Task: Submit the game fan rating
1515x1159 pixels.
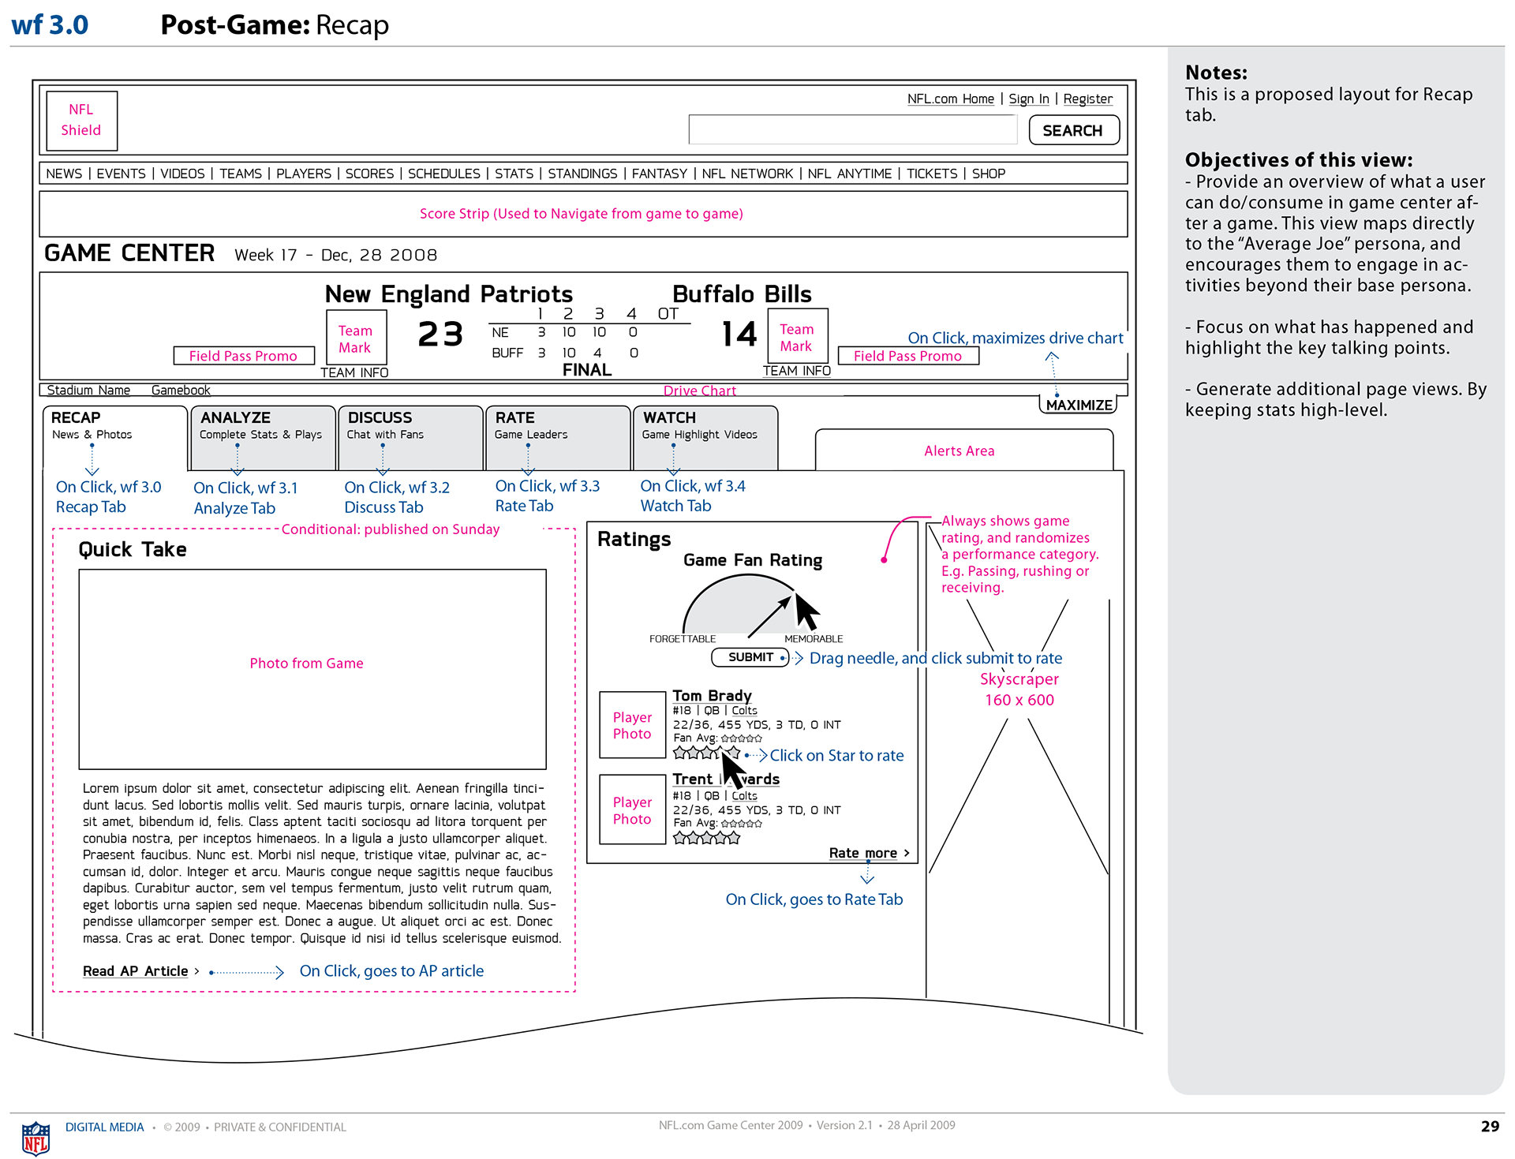Action: pyautogui.click(x=750, y=657)
